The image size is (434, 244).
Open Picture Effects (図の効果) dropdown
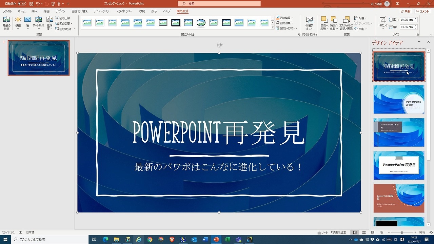[284, 23]
